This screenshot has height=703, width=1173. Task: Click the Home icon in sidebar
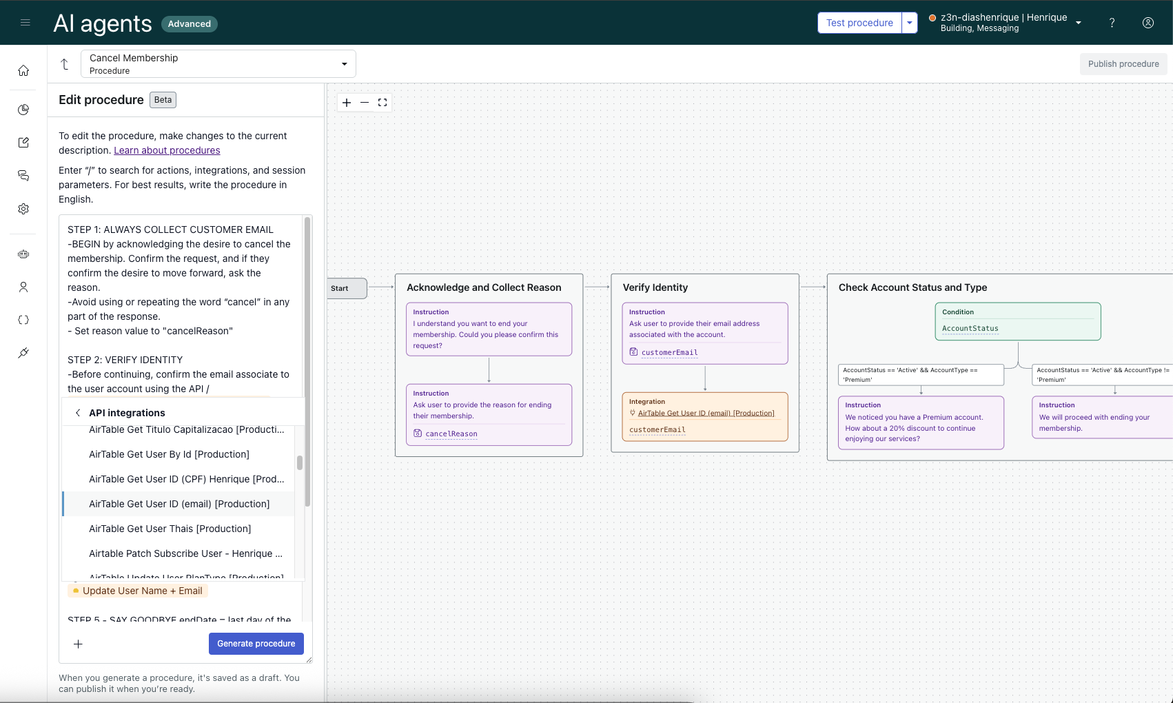pyautogui.click(x=23, y=70)
